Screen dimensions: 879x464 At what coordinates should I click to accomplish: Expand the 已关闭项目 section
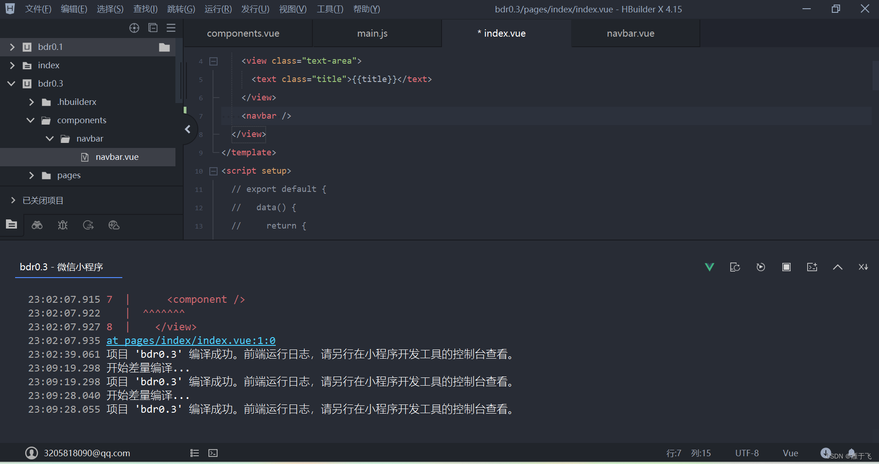pyautogui.click(x=13, y=200)
